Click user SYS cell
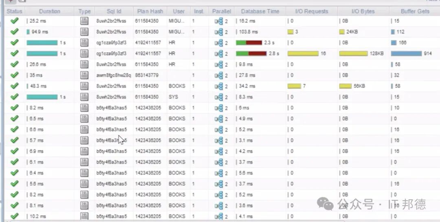440x222 pixels. [173, 97]
